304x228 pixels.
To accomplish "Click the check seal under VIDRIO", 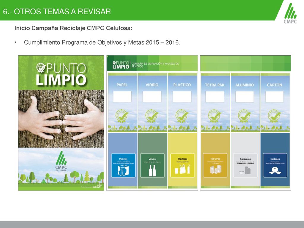I will point(152,116).
